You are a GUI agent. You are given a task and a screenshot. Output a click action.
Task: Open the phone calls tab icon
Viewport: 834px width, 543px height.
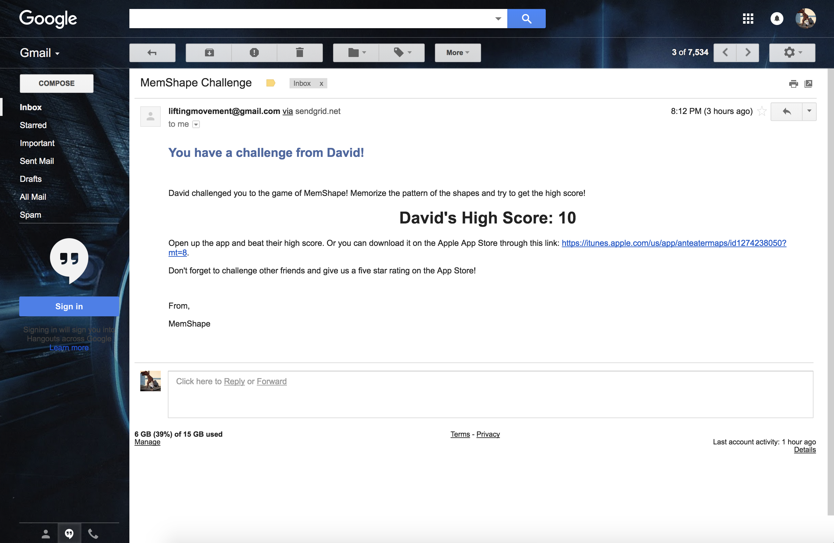pyautogui.click(x=93, y=533)
